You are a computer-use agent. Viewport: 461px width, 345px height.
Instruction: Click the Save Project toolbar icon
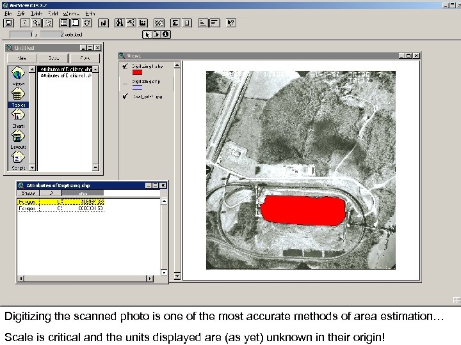click(9, 23)
